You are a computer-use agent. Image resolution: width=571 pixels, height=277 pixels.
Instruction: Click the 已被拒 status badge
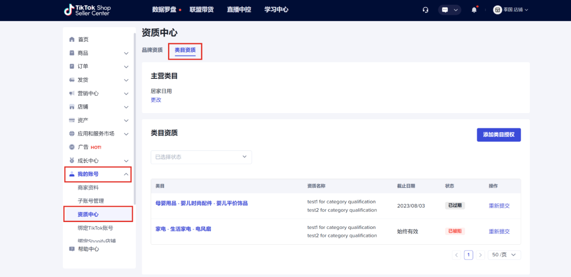pos(455,231)
